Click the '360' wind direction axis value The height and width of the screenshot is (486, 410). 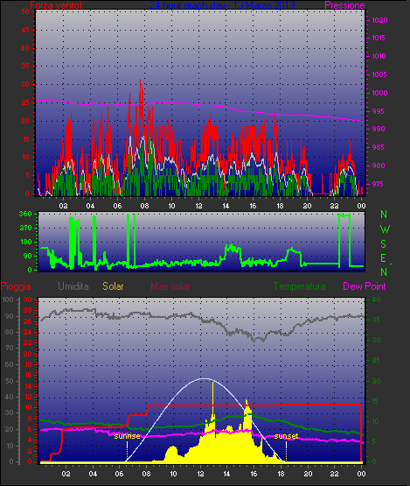[x=25, y=214]
